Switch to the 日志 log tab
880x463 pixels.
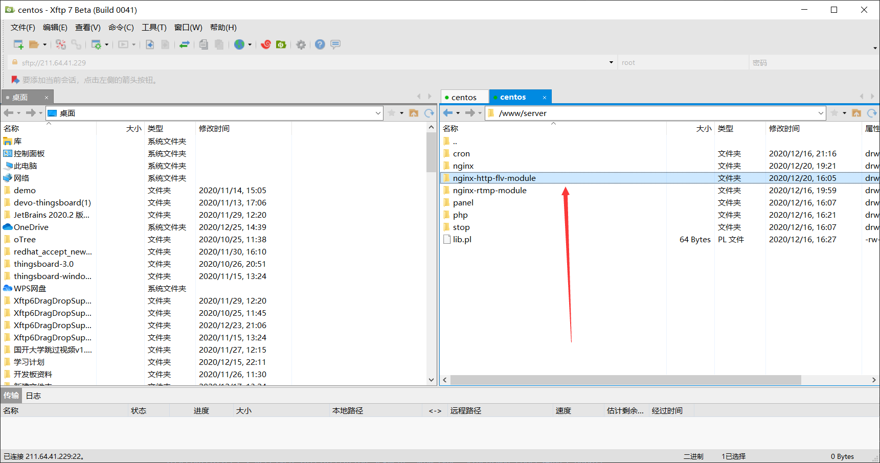click(x=33, y=396)
